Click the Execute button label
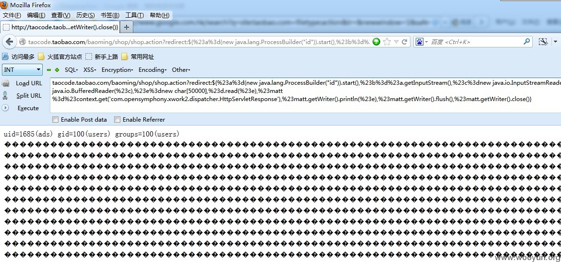The height and width of the screenshot is (262, 561). [28, 108]
